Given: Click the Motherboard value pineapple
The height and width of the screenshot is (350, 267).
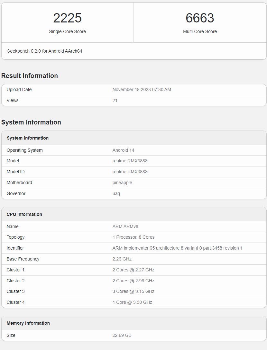Looking at the screenshot, I should [x=122, y=183].
